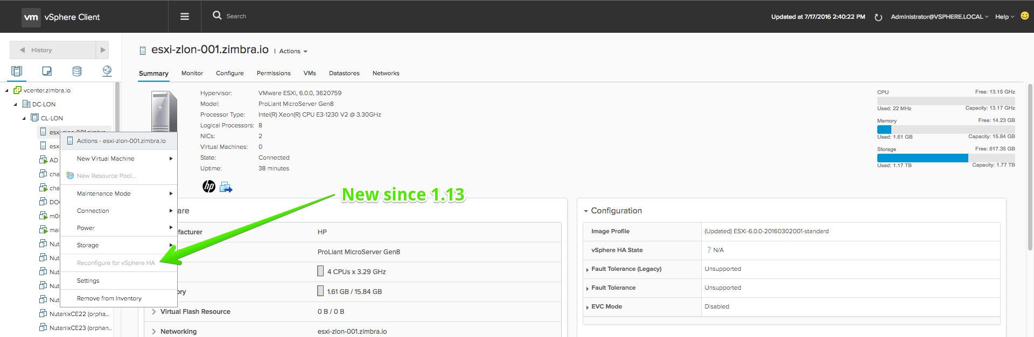The height and width of the screenshot is (337, 1034).
Task: Switch to the Storage inventory view
Action: tap(77, 71)
